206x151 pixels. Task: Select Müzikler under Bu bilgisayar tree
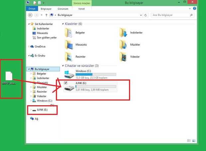(42, 87)
